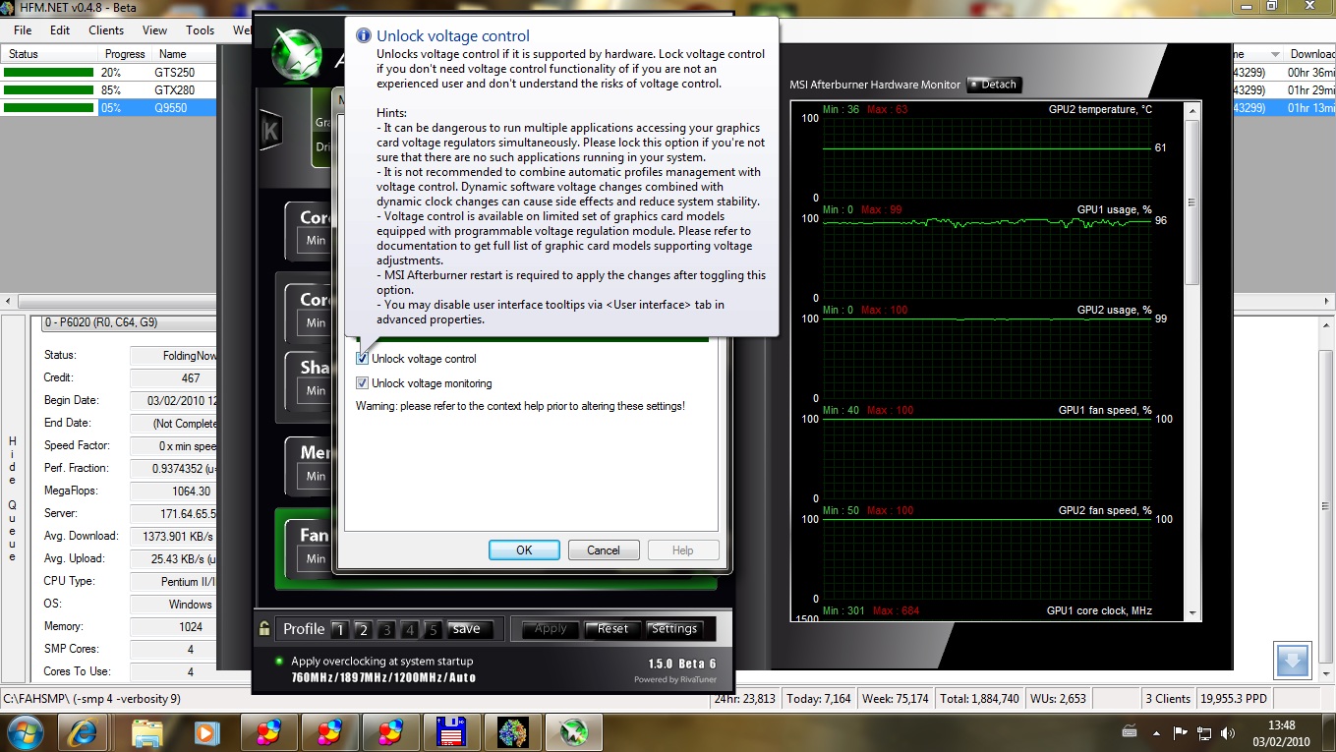The width and height of the screenshot is (1336, 752).
Task: Click the blue down-arrow icon in HFM.NET
Action: [1293, 660]
